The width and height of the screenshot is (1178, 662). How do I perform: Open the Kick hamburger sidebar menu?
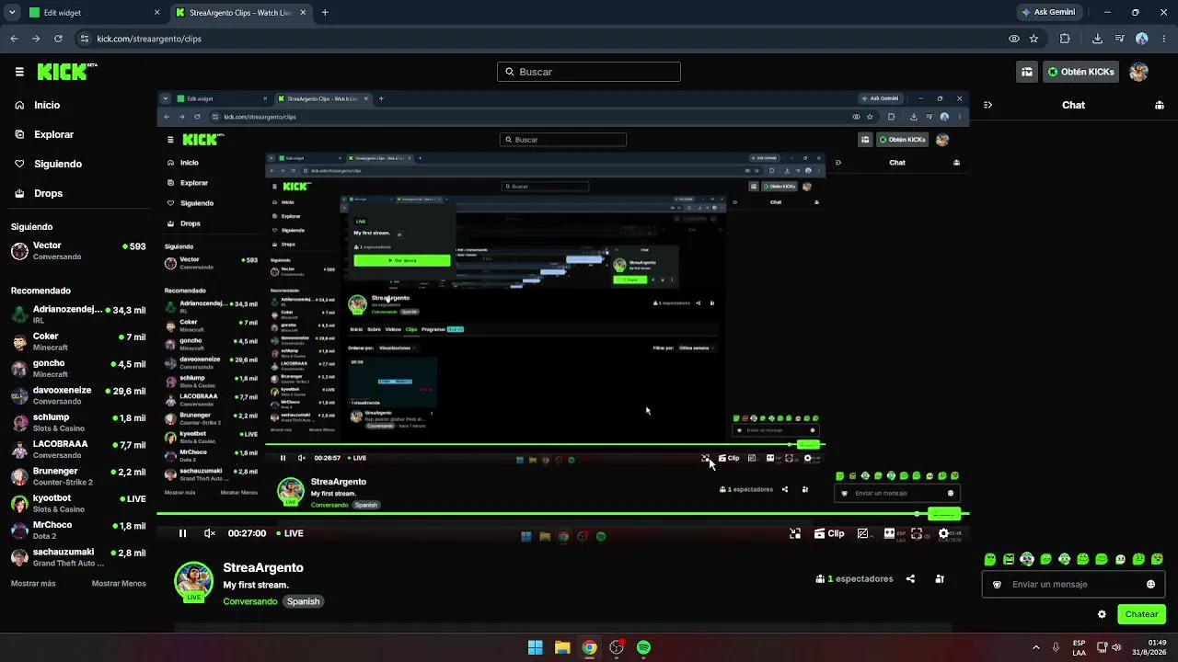[x=19, y=72]
